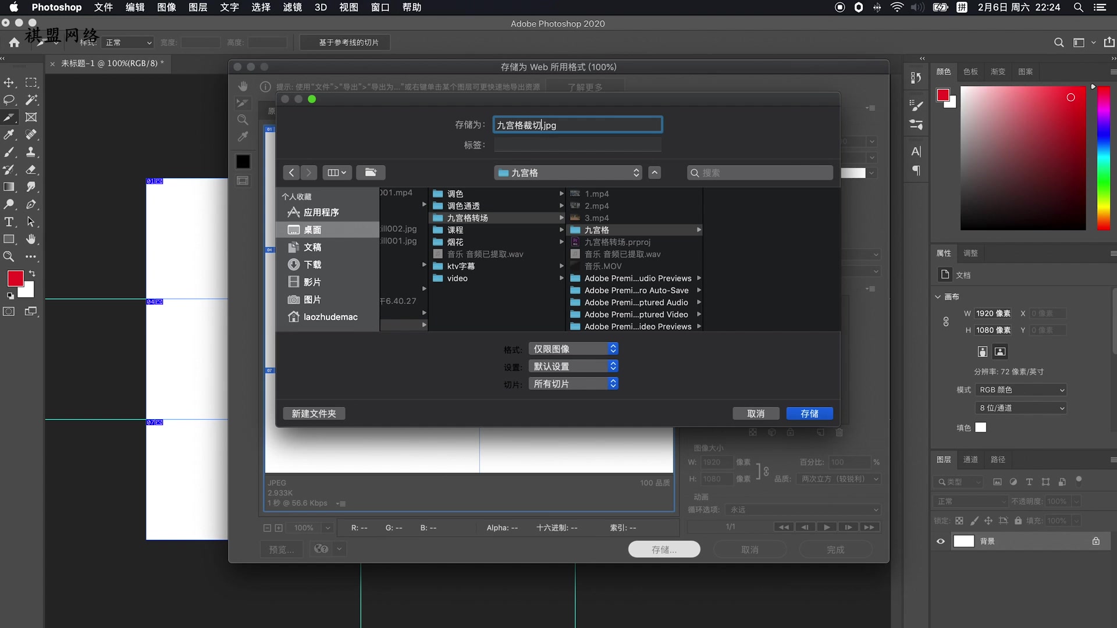Click the search icon in Photoshop options bar
Image resolution: width=1117 pixels, height=628 pixels.
coord(1059,42)
